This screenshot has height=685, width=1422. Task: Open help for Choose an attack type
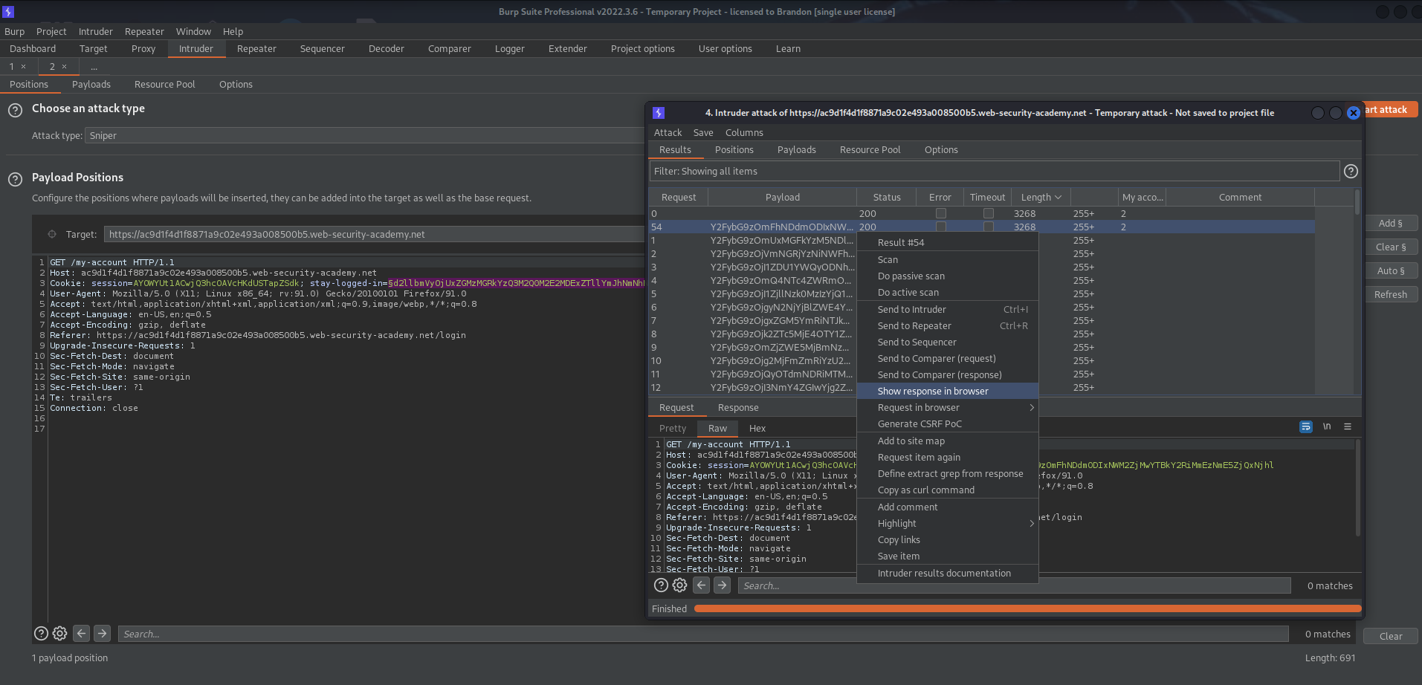pos(15,110)
